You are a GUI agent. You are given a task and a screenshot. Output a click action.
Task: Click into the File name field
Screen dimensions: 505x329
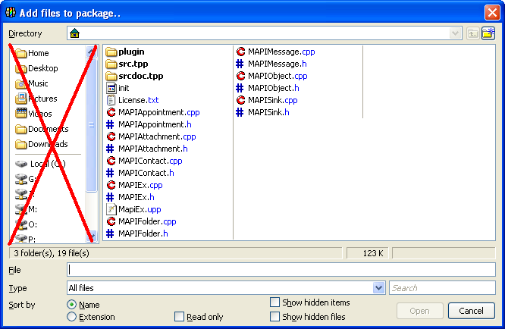tap(281, 270)
